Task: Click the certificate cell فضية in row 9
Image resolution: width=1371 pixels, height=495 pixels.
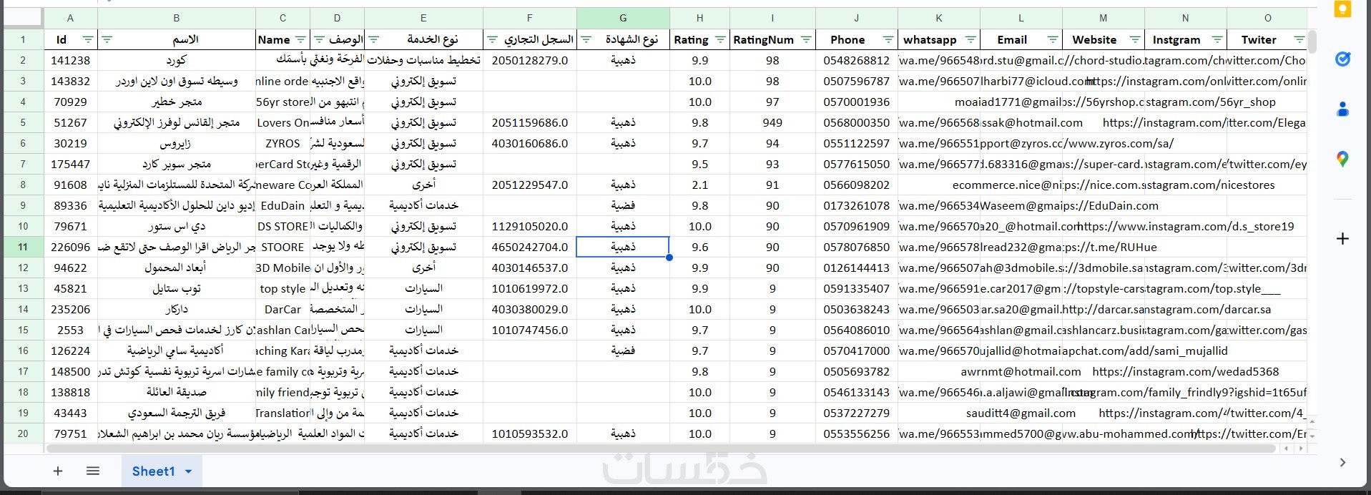Action: click(623, 205)
